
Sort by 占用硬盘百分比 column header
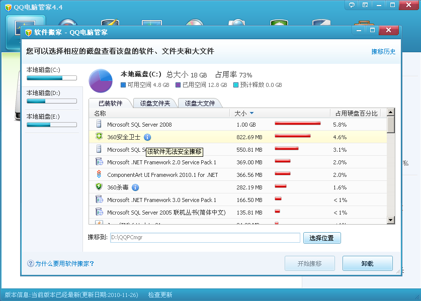coord(356,114)
